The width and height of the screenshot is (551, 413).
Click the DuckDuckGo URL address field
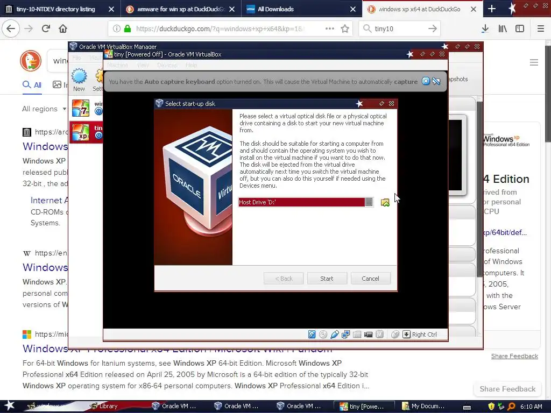click(x=219, y=29)
